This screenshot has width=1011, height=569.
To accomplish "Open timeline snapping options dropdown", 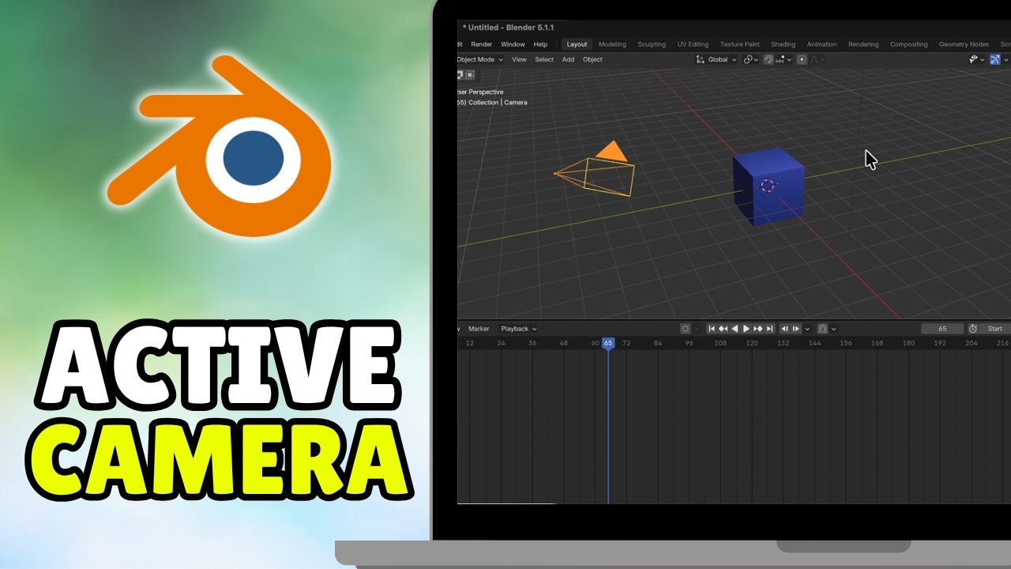I will point(833,329).
